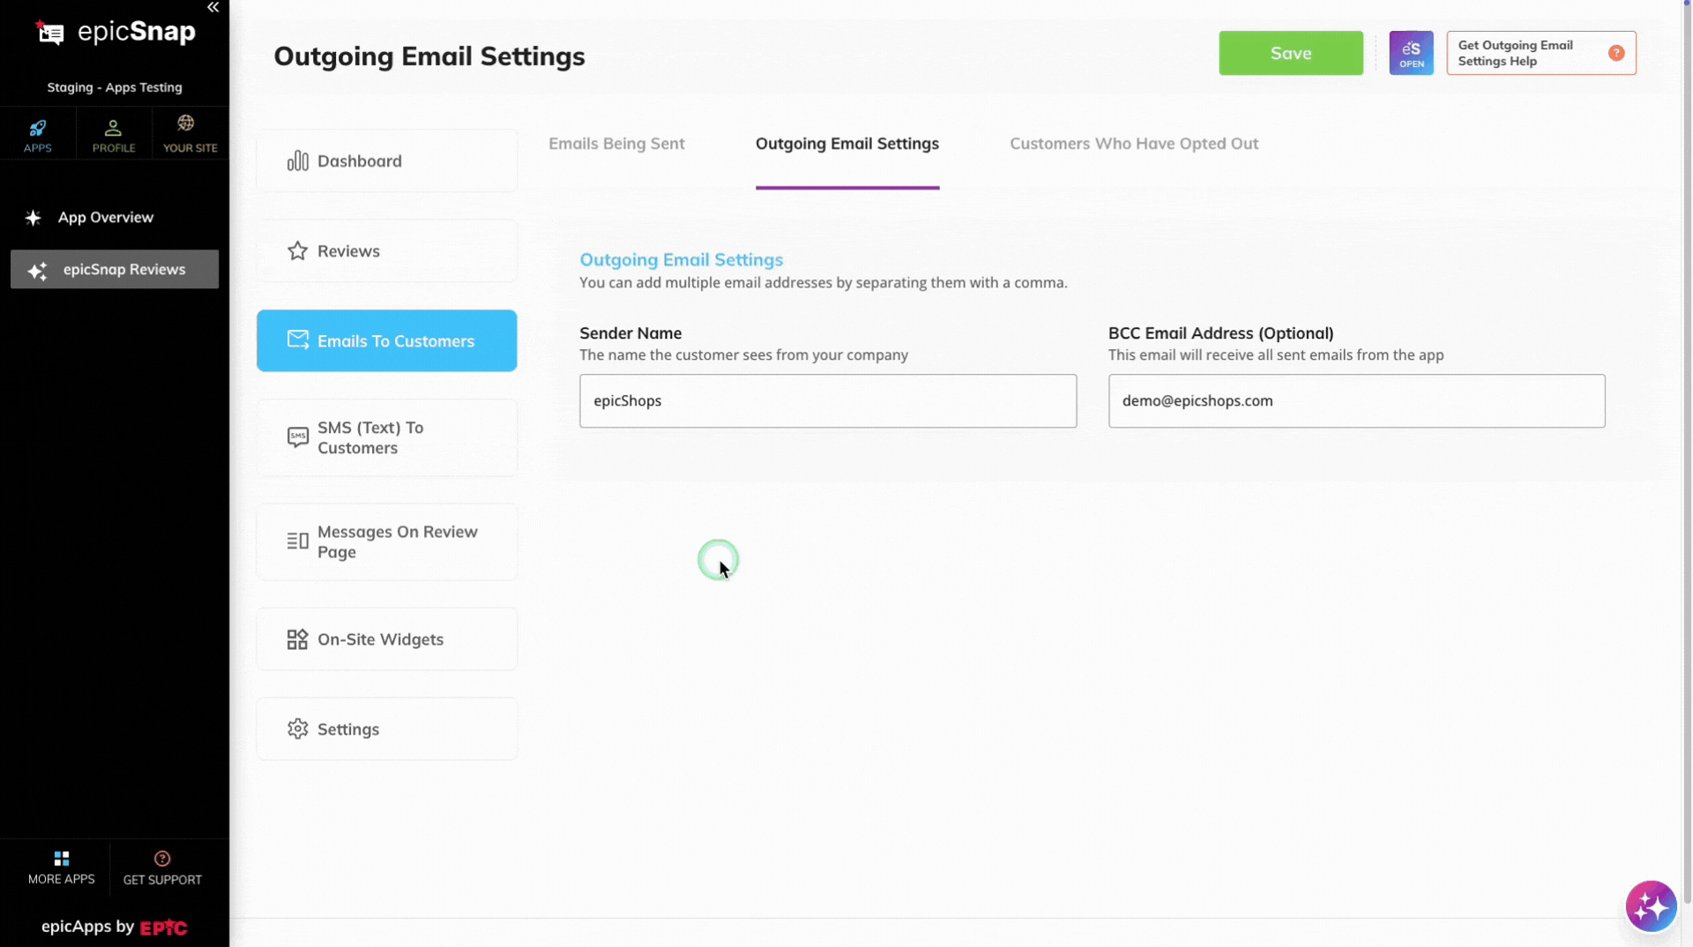Click the epicSnap logo
This screenshot has height=947, width=1693.
[116, 33]
